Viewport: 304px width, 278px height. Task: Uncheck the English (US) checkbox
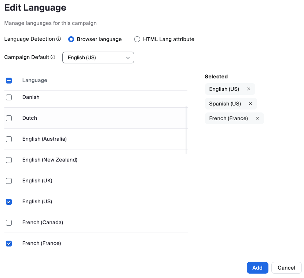coord(9,202)
